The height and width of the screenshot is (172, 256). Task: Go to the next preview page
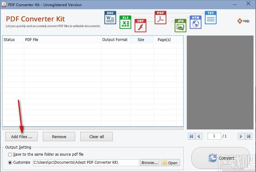(x=241, y=136)
